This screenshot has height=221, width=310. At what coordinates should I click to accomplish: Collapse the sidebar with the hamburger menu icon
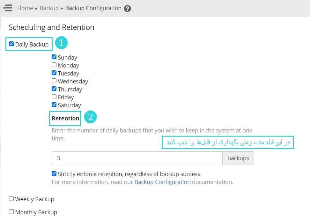[x=8, y=8]
